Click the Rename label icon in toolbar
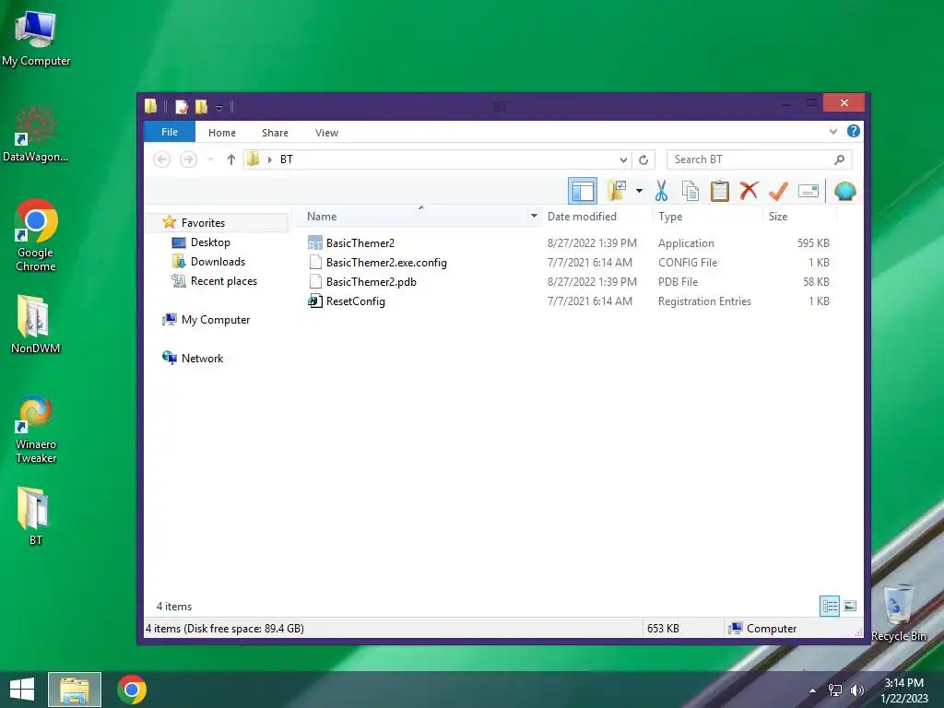This screenshot has width=944, height=708. [x=808, y=191]
